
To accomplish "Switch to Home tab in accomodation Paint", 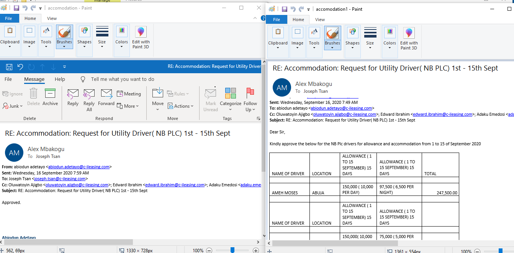I will 30,18.
